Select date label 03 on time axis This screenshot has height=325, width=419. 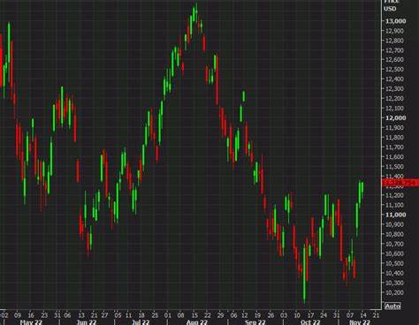point(284,315)
